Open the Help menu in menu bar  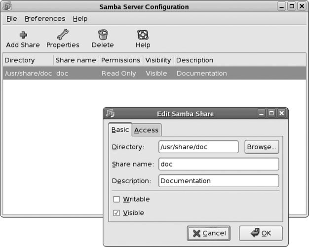point(80,19)
